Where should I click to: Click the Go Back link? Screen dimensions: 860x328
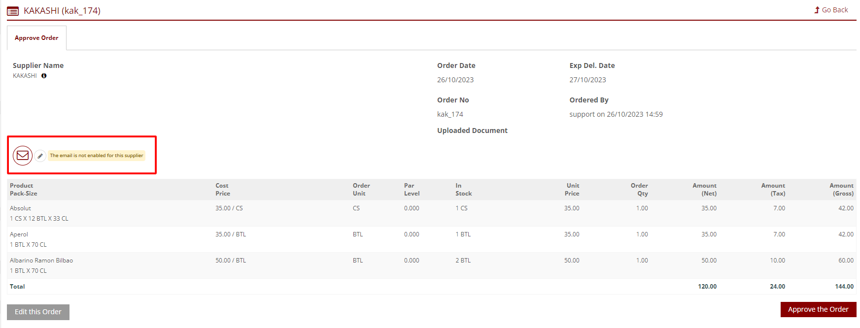click(x=831, y=10)
